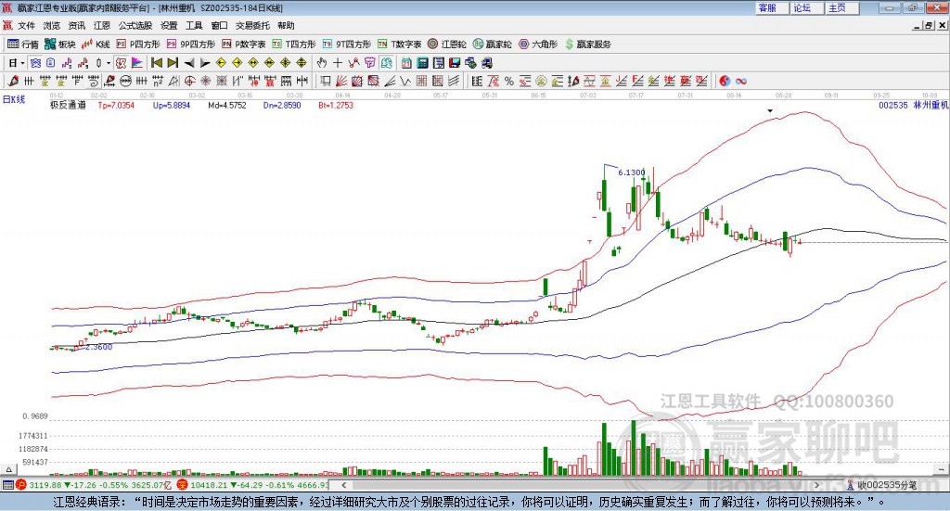Open the calculator icon

422,63
